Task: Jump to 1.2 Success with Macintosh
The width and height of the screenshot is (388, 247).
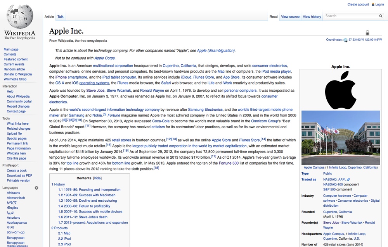Action: click(x=87, y=195)
